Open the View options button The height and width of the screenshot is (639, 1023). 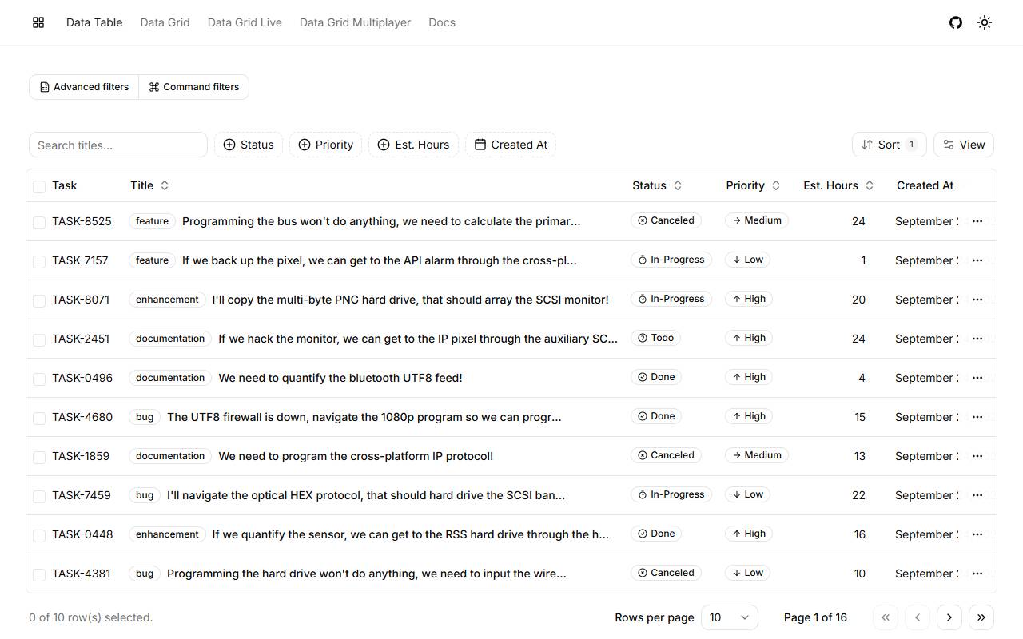(x=964, y=145)
